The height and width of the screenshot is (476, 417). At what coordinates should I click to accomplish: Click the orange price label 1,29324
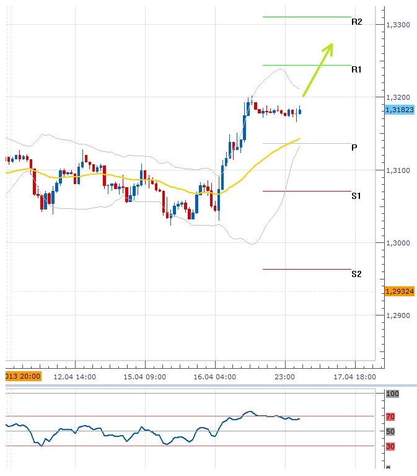400,291
